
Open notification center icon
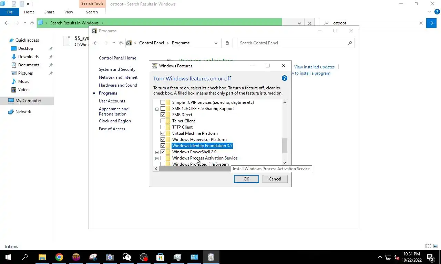(x=430, y=257)
